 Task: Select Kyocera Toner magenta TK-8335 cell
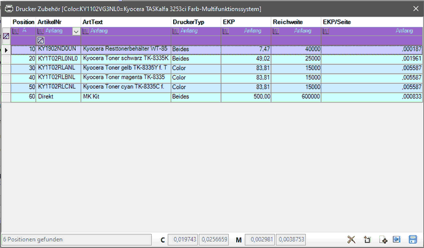point(126,78)
